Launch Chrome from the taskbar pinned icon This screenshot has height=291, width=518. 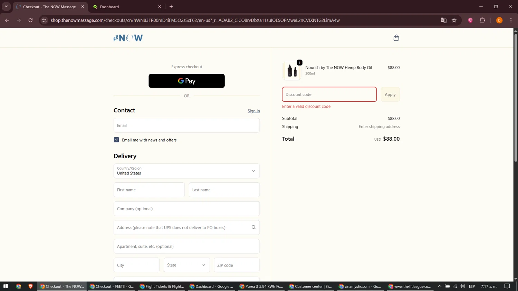pyautogui.click(x=19, y=286)
